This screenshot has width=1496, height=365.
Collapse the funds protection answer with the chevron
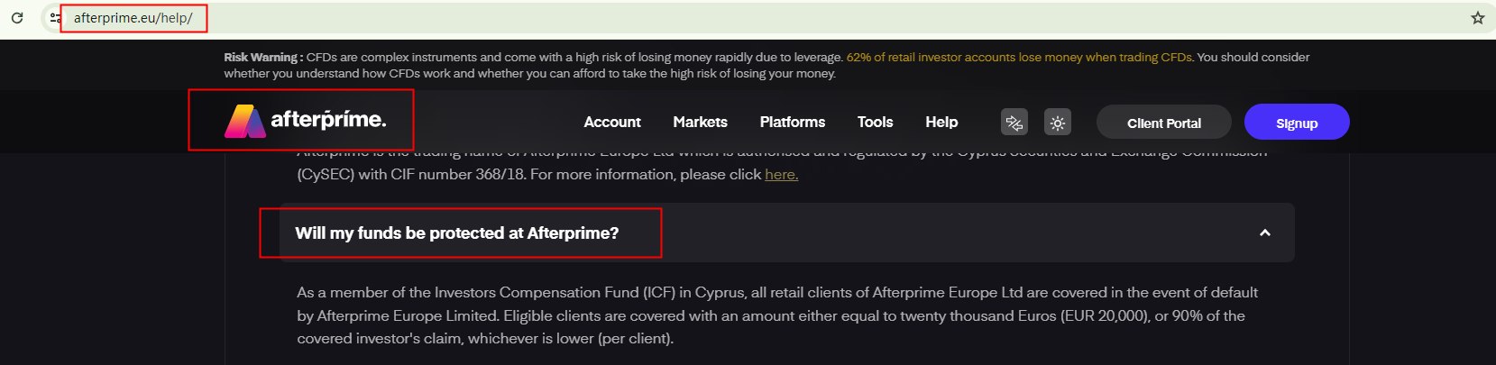[x=1264, y=233]
